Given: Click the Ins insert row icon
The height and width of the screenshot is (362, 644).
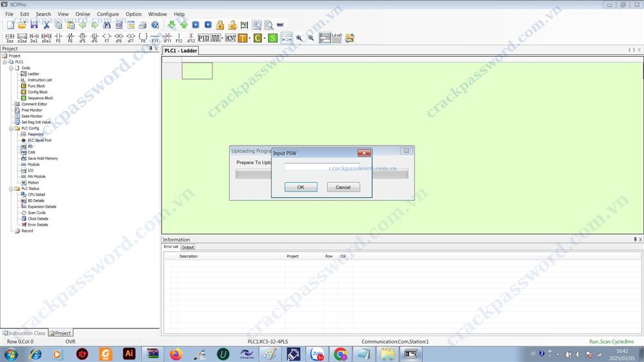Looking at the screenshot, I should 10,38.
